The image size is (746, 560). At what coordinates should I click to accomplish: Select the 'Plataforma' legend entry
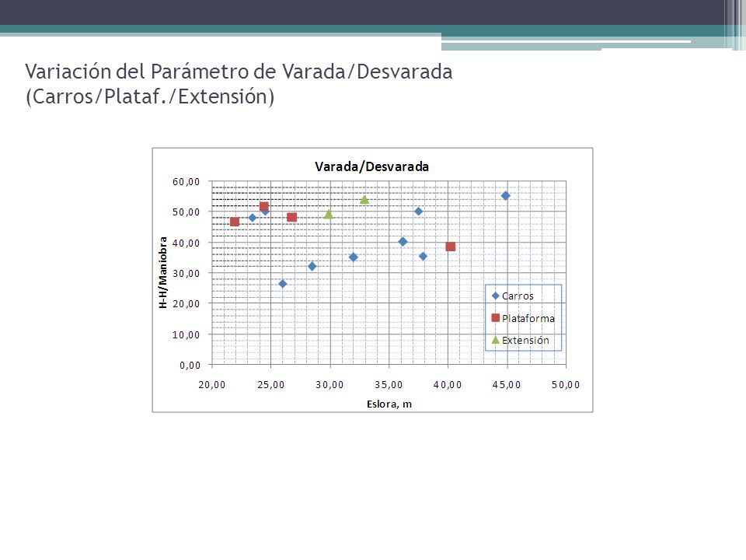coord(523,318)
